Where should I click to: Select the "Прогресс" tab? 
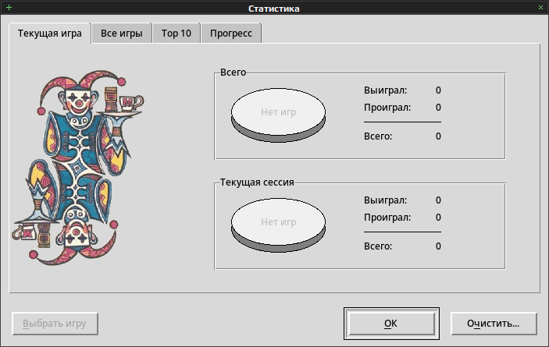point(231,34)
